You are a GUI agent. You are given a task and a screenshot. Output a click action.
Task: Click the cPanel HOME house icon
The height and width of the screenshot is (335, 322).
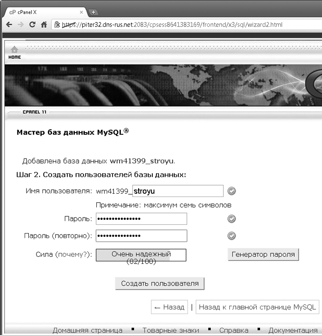[x=15, y=49]
